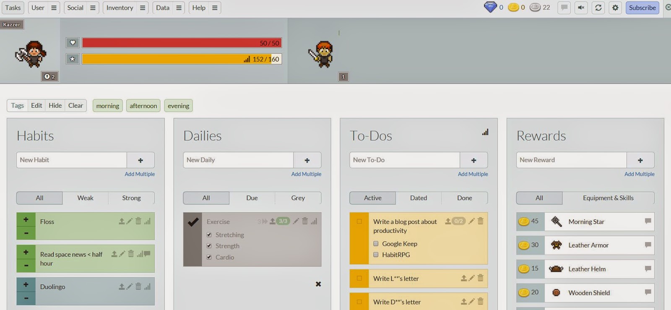671x310 pixels.
Task: Click the New Habit input field
Action: (x=72, y=160)
